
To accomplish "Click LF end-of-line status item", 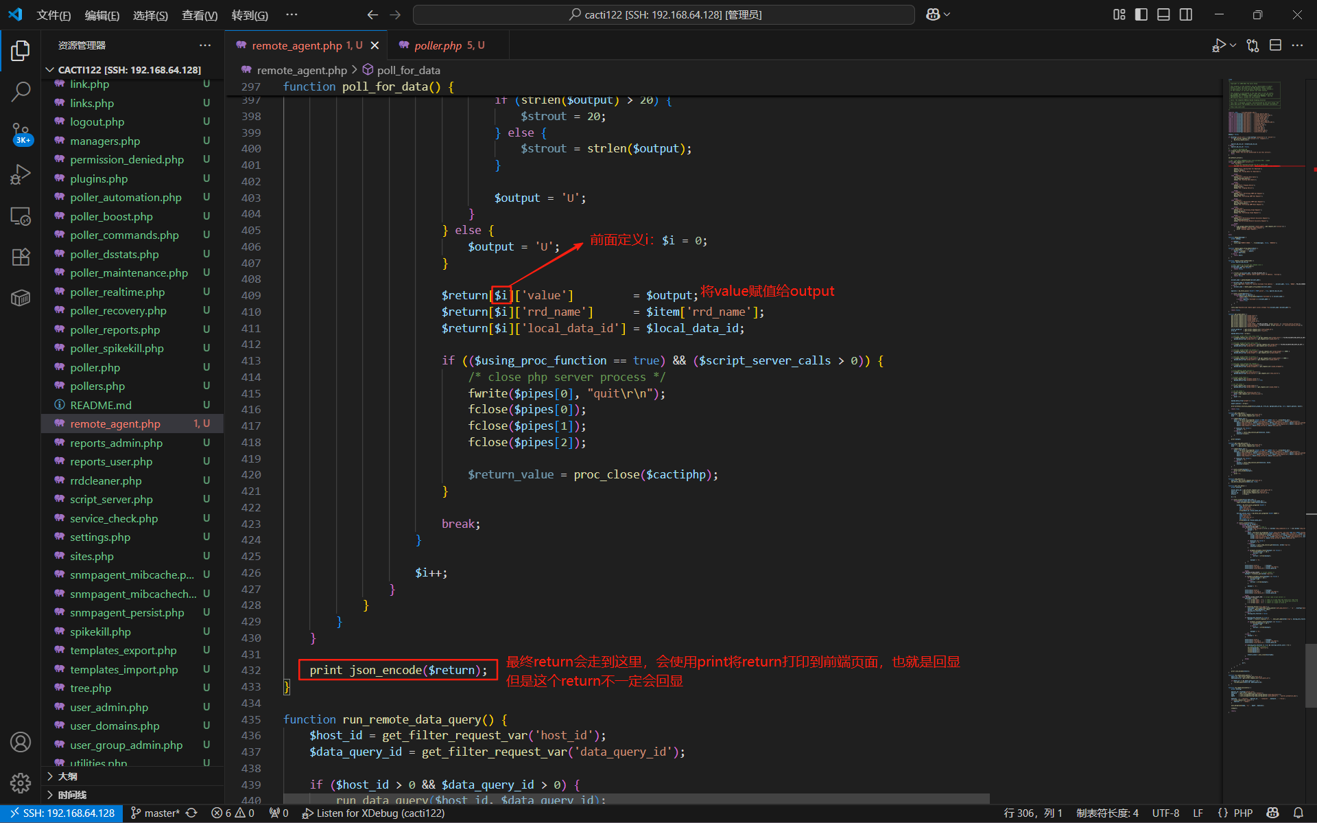I will 1198,813.
